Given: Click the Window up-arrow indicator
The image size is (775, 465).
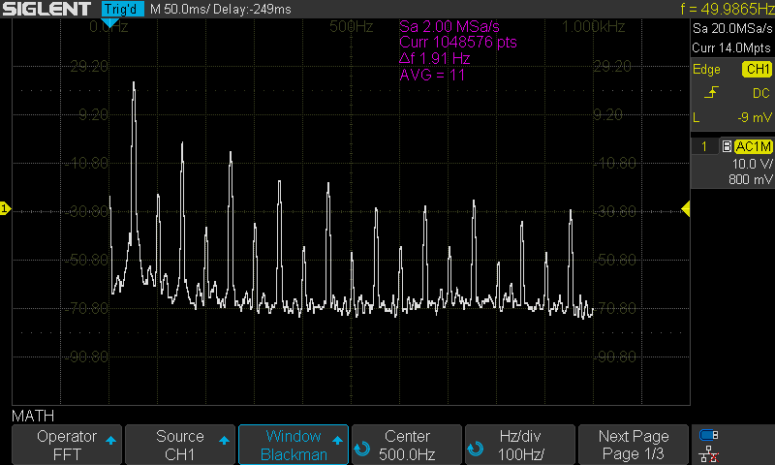Looking at the screenshot, I should coord(337,440).
